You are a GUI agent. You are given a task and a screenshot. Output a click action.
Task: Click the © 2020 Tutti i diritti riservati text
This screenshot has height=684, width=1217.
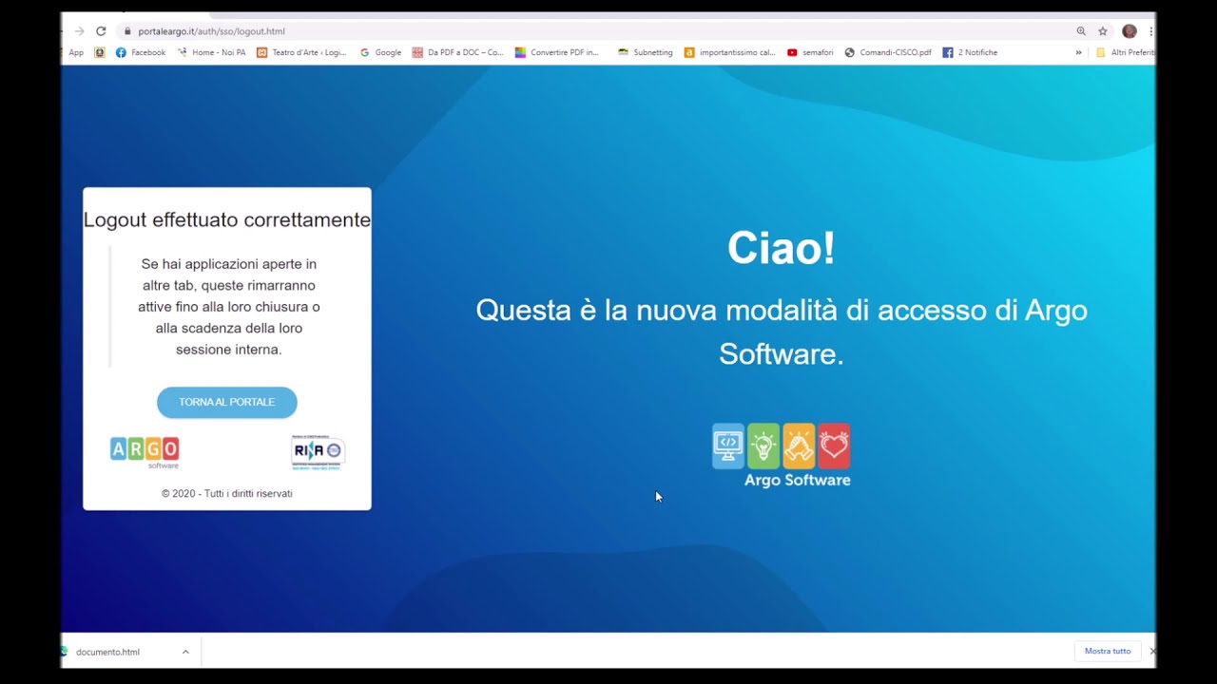227,493
